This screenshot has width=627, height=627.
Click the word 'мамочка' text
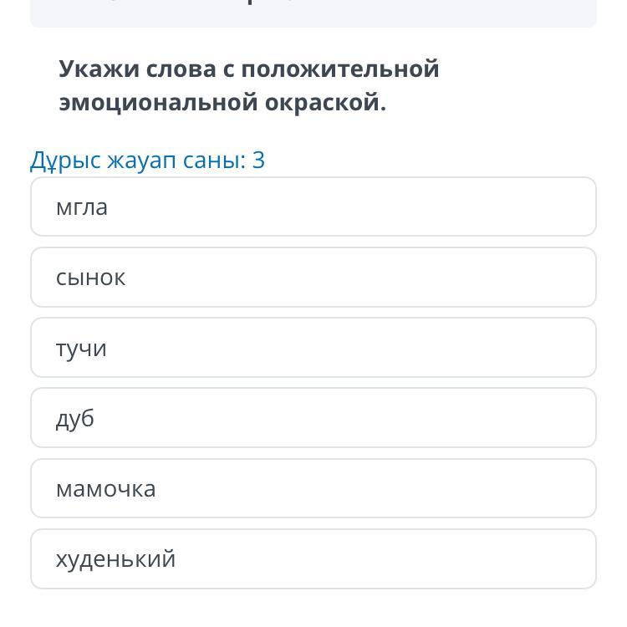pos(105,489)
